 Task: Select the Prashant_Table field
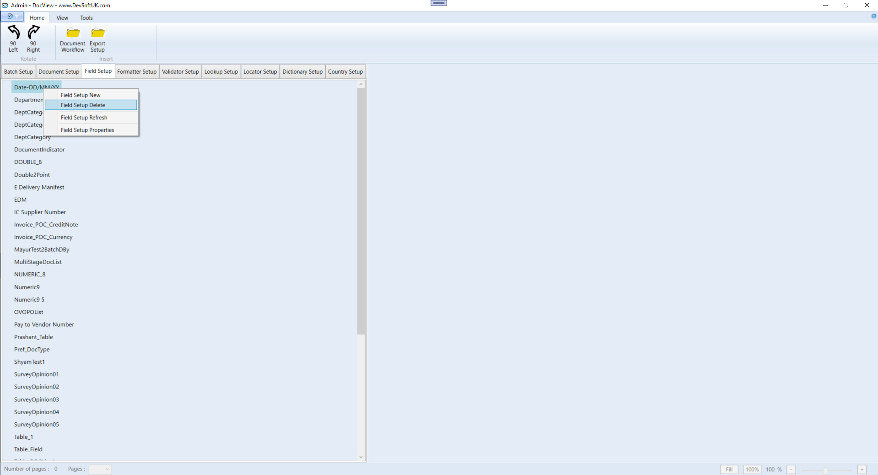click(33, 337)
